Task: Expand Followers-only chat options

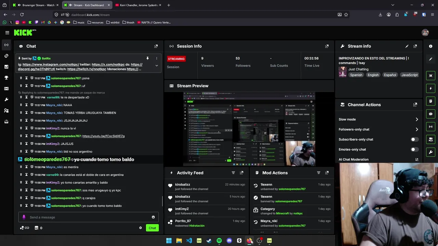Action: click(x=417, y=129)
